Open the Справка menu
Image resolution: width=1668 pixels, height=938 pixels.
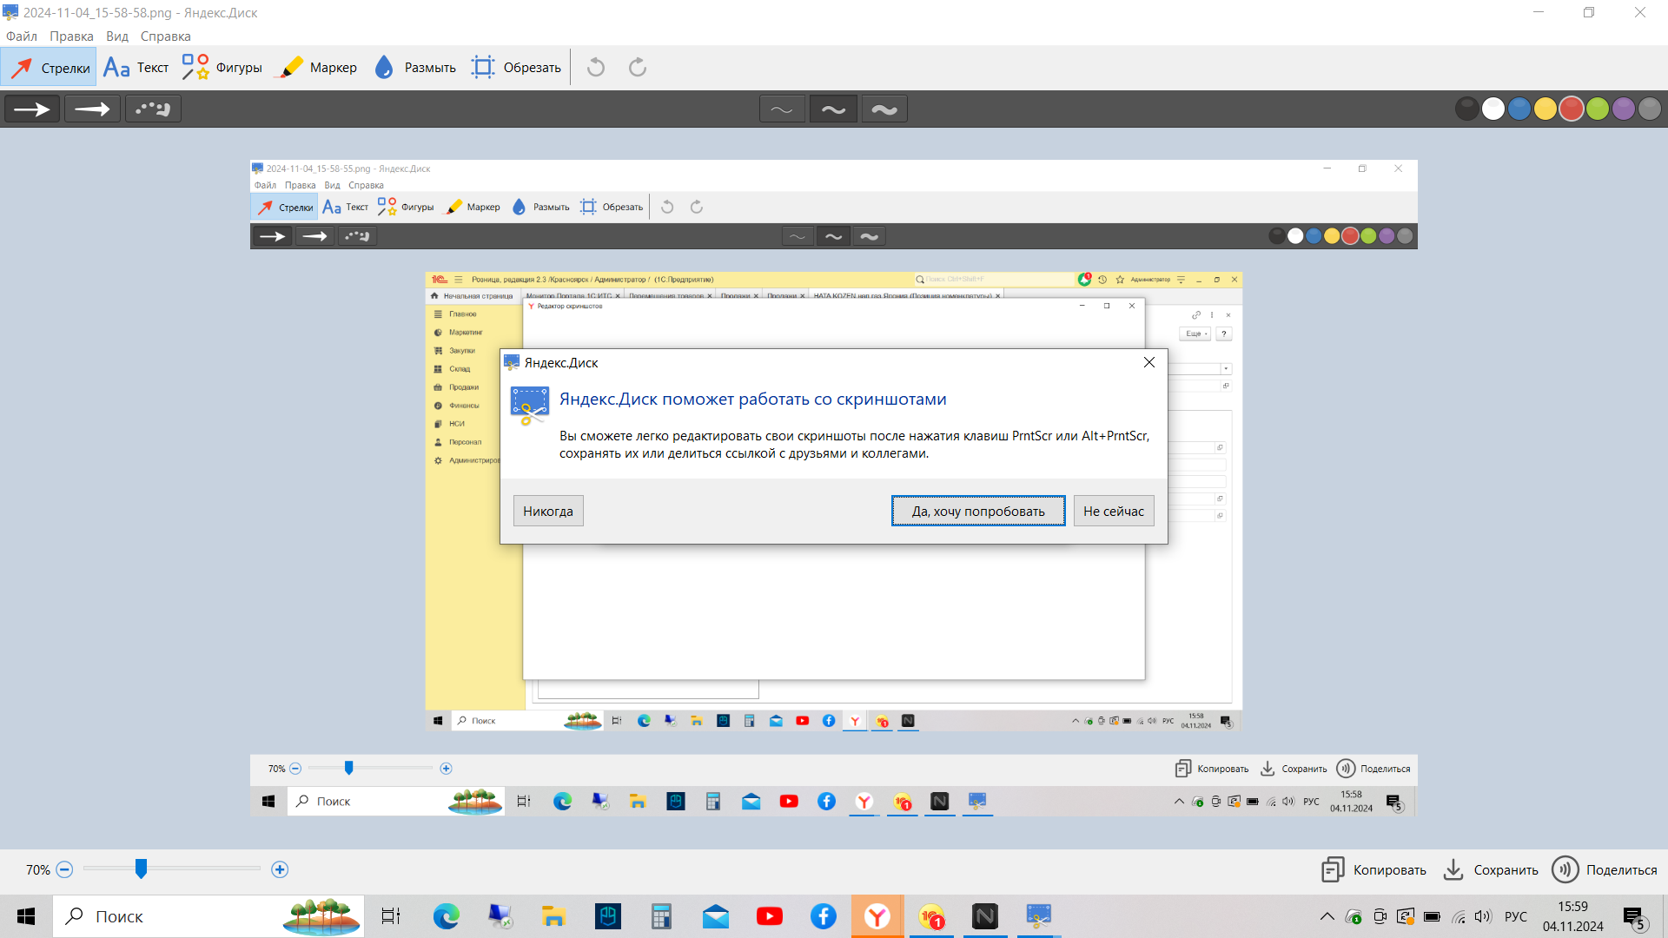[165, 36]
